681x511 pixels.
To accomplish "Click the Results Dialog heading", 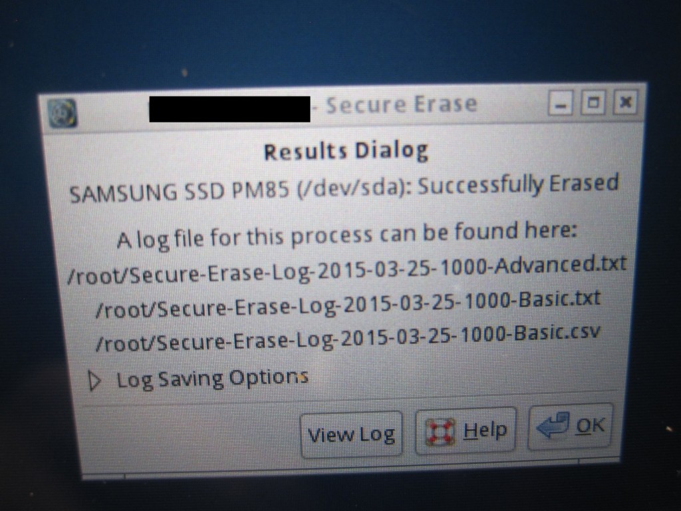I will pos(346,151).
